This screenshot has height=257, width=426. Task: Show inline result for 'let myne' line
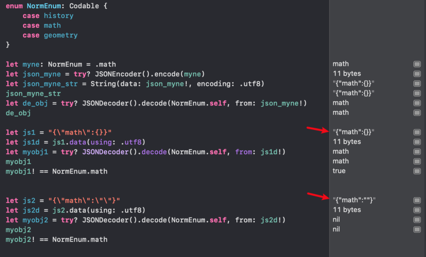click(x=417, y=64)
